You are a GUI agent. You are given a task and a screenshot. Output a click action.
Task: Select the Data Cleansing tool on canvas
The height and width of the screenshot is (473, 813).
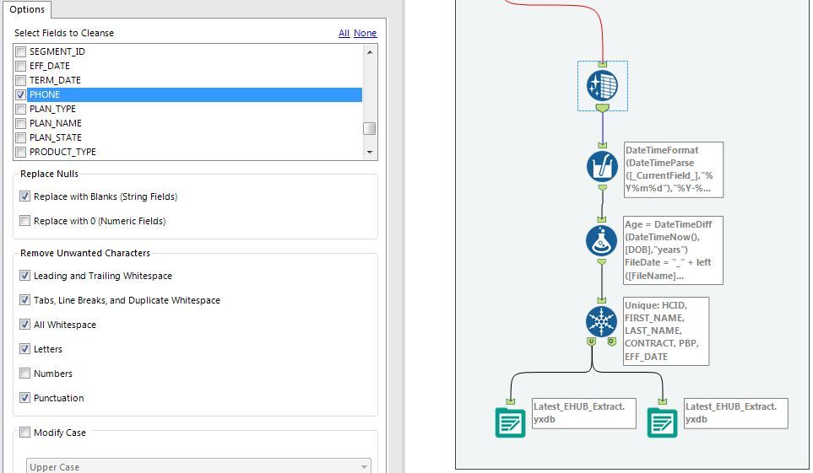(602, 86)
